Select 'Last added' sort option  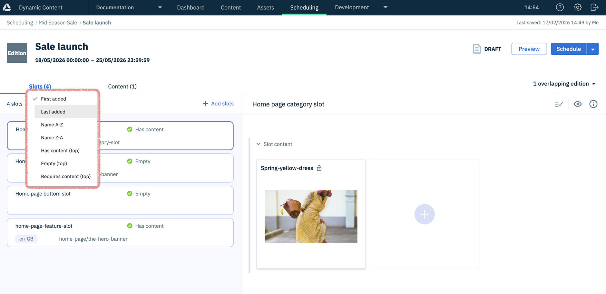pos(53,112)
